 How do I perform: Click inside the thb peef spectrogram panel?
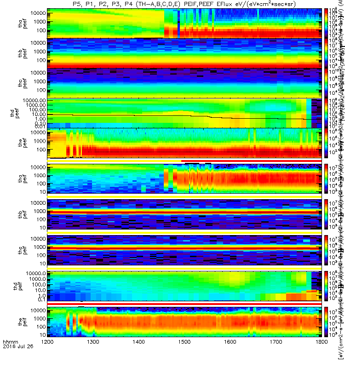pos(184,53)
